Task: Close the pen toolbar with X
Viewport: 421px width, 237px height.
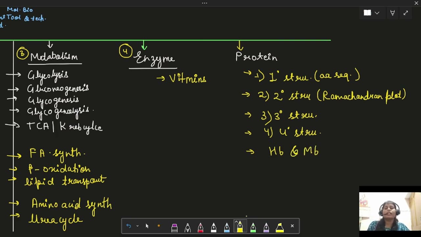Action: 292,226
